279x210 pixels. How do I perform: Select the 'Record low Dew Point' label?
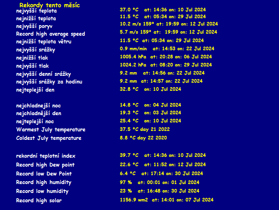[x=44, y=174]
